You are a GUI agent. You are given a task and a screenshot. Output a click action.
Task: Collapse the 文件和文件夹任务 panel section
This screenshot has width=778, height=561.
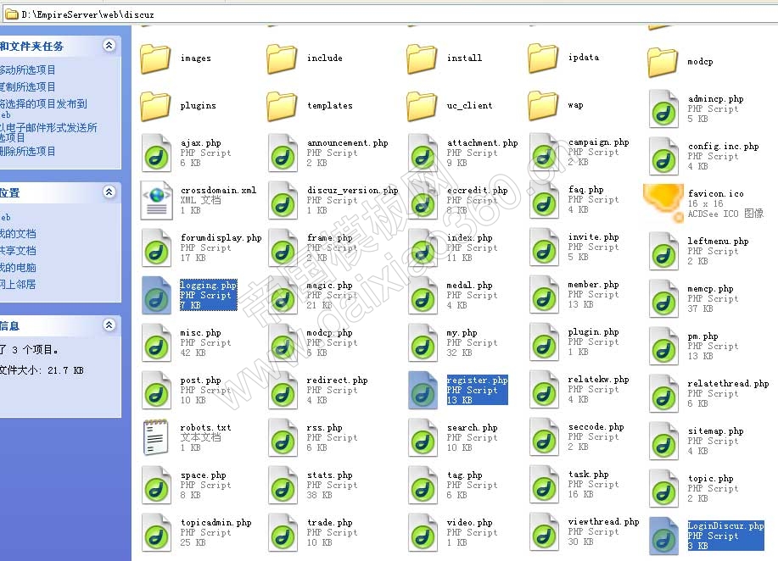click(x=109, y=46)
